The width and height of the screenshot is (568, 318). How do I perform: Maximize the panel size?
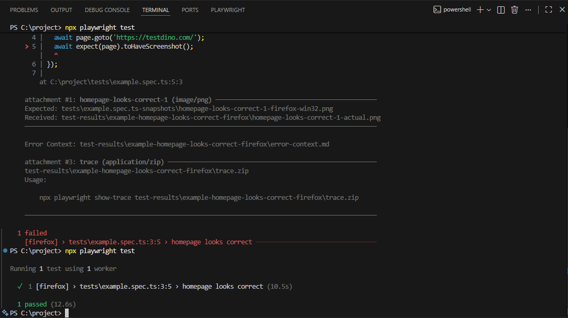pyautogui.click(x=548, y=10)
